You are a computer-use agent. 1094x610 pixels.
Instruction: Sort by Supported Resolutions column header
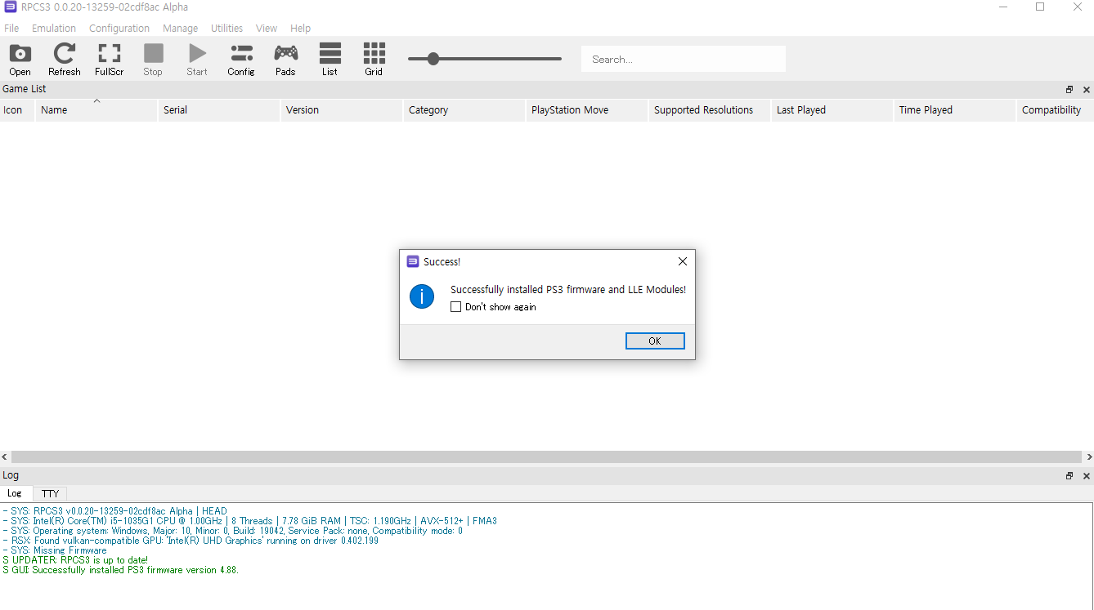click(710, 109)
